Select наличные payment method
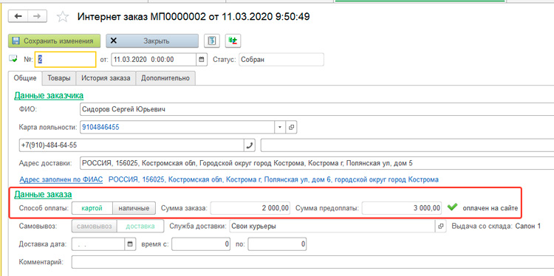 point(134,208)
